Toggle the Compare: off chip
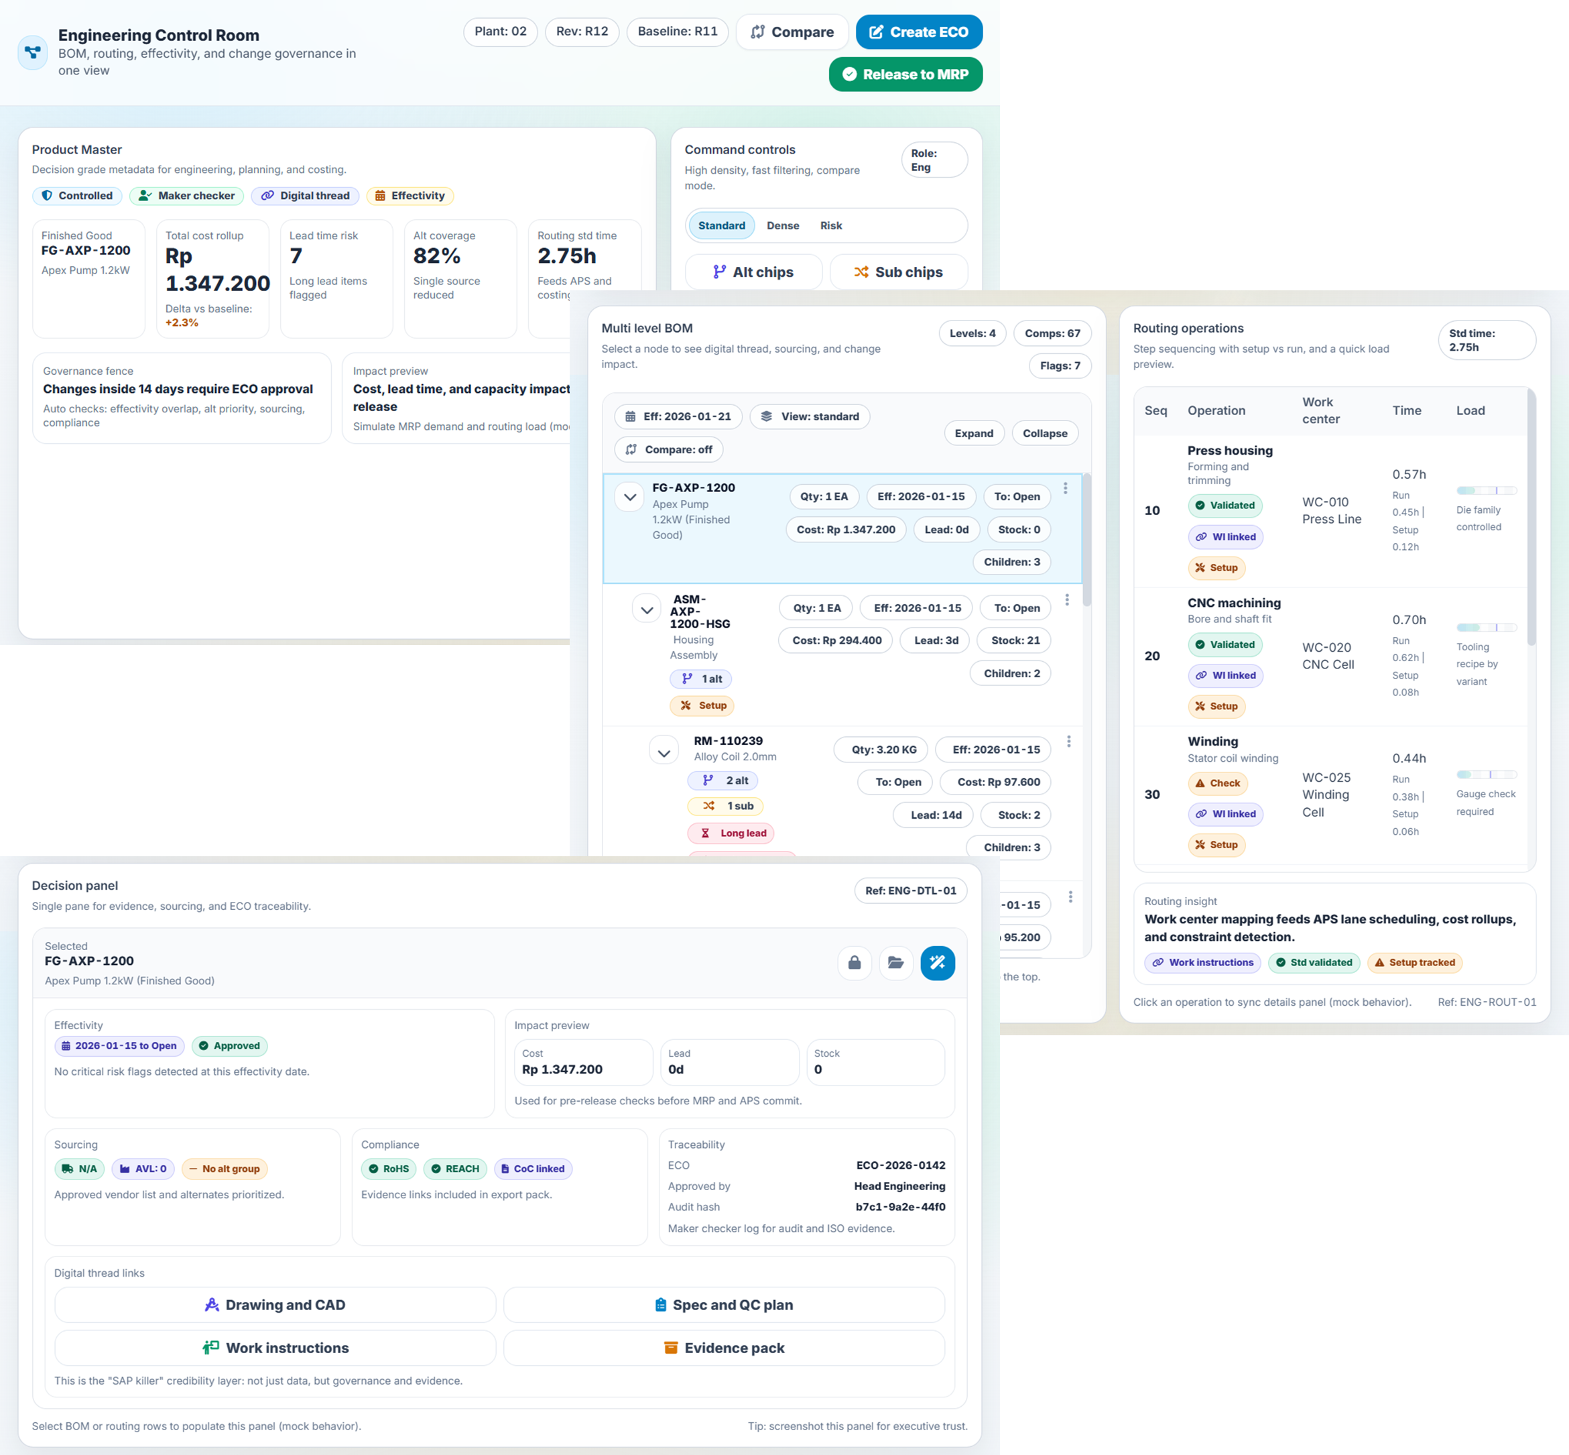1569x1455 pixels. [669, 449]
